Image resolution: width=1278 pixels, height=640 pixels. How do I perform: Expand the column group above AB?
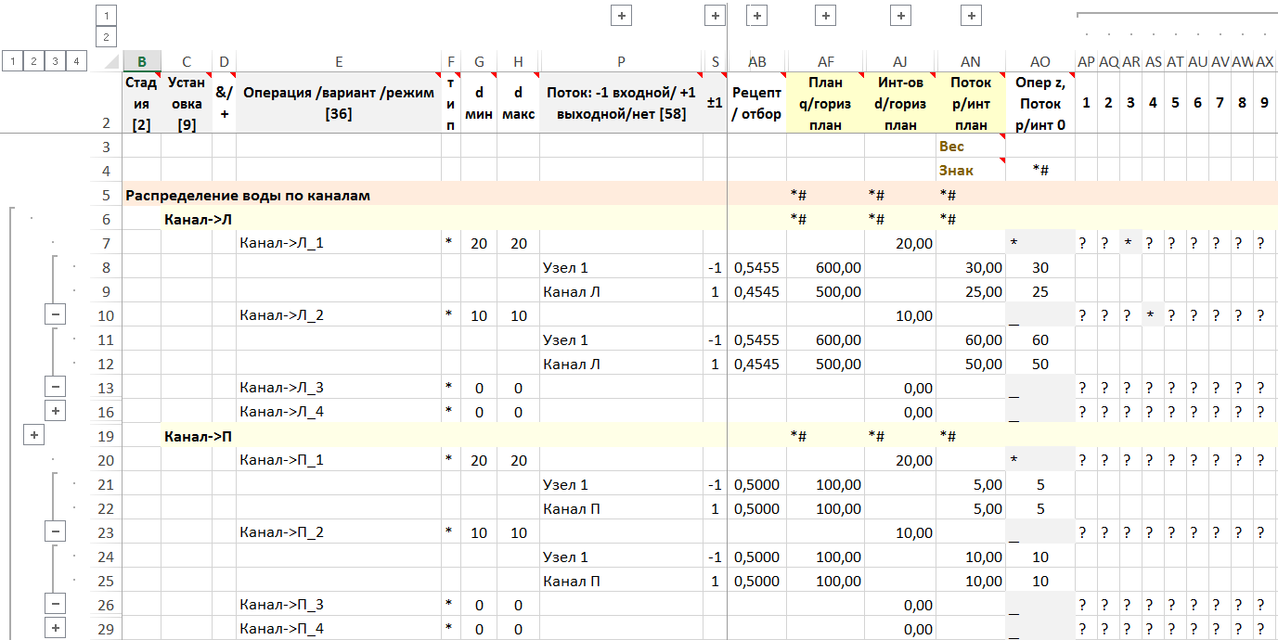(x=757, y=16)
